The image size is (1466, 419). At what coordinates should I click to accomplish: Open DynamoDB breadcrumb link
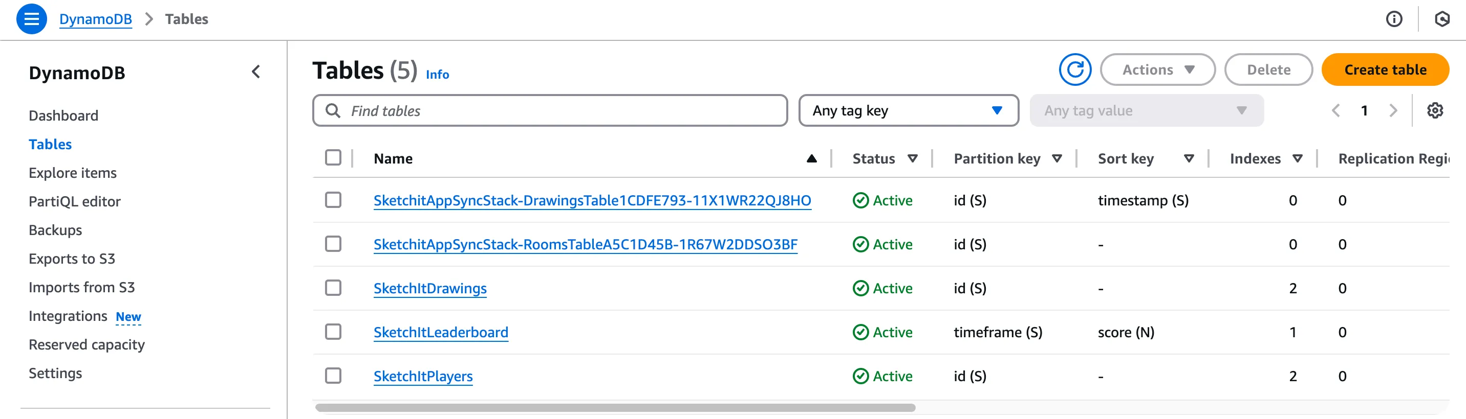click(96, 19)
